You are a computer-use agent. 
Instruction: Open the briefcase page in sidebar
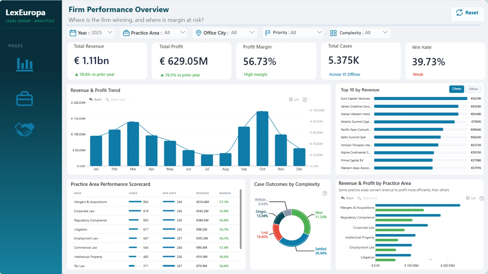25,98
